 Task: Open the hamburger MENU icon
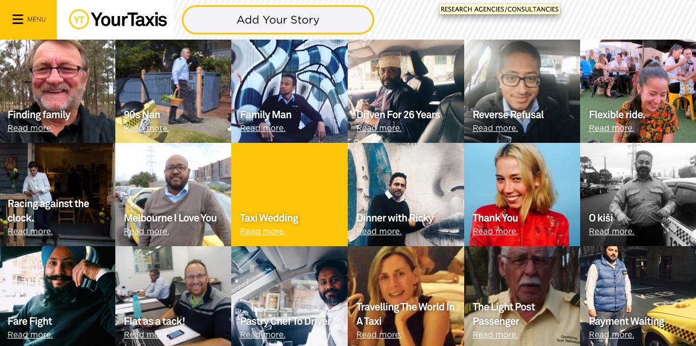pos(18,20)
